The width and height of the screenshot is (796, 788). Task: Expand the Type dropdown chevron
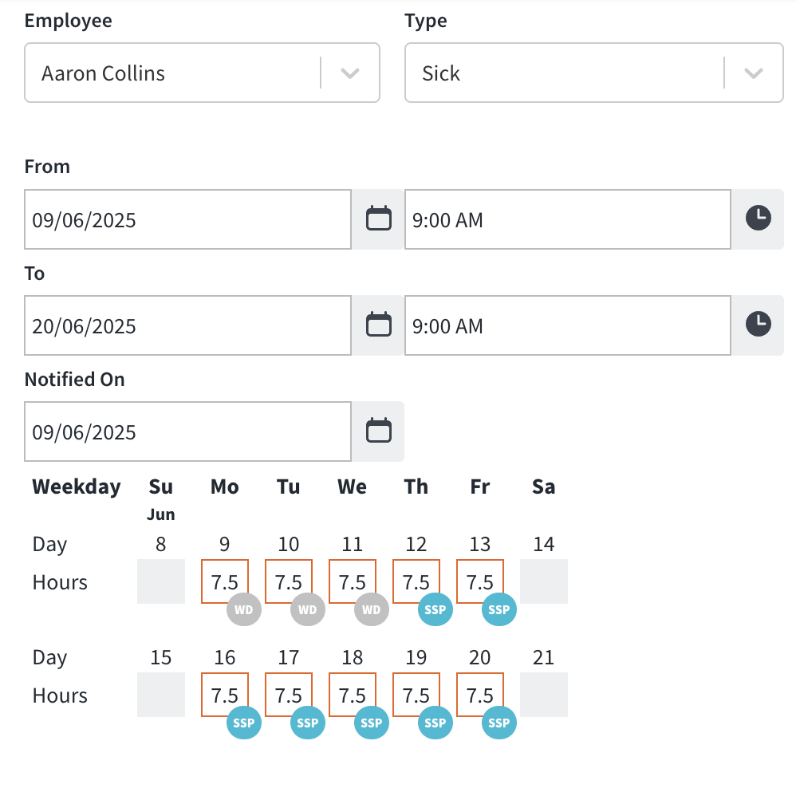(754, 73)
